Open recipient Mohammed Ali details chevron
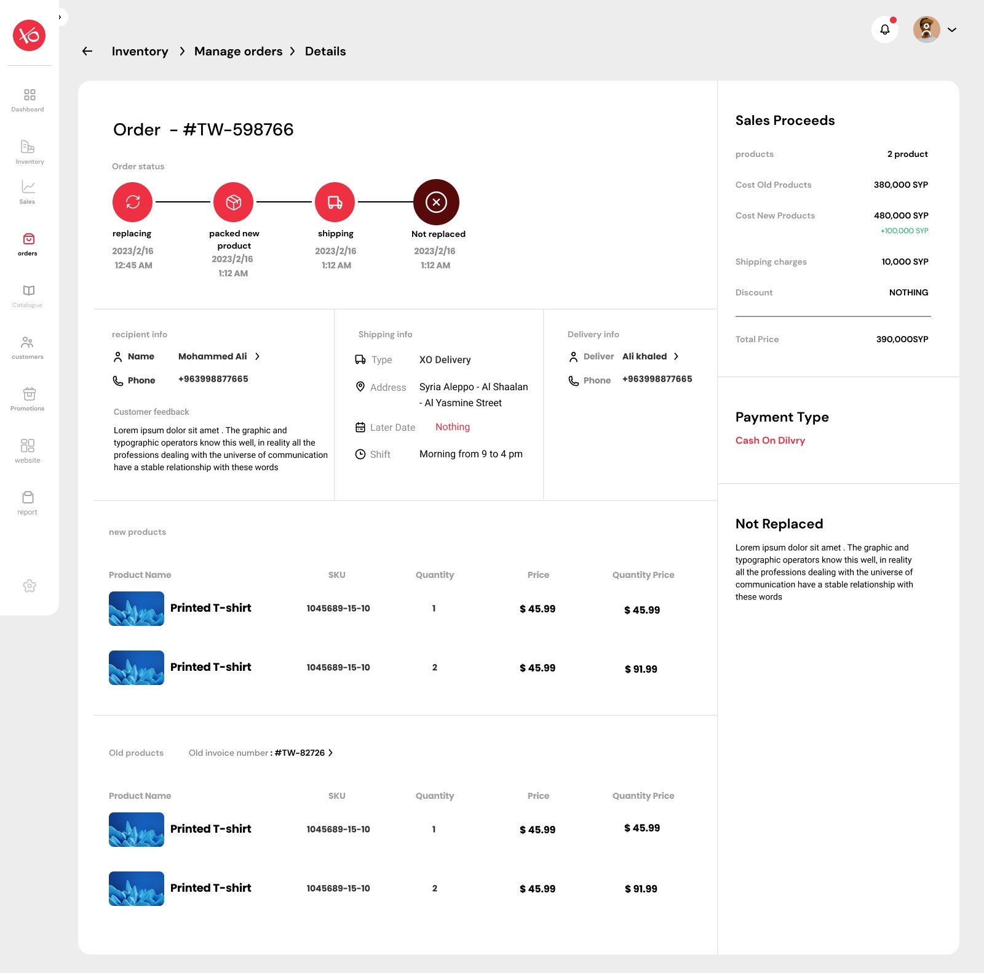984x973 pixels. (257, 356)
